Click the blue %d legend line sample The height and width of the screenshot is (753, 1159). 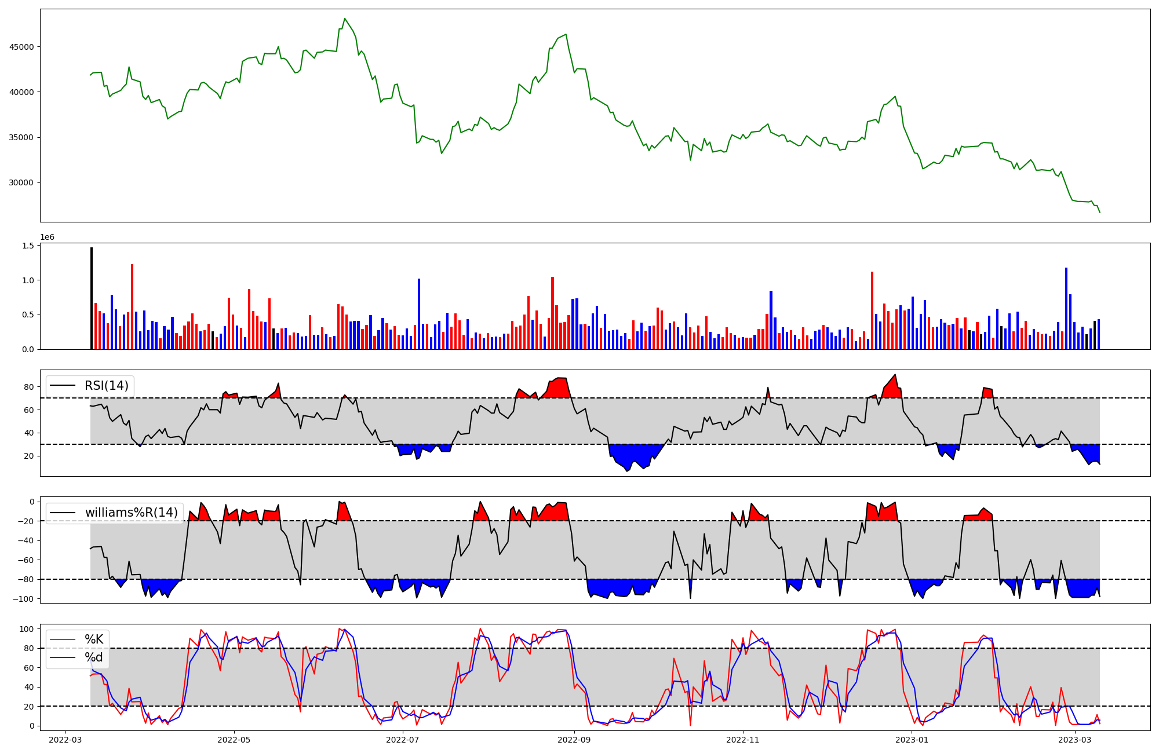coord(63,657)
